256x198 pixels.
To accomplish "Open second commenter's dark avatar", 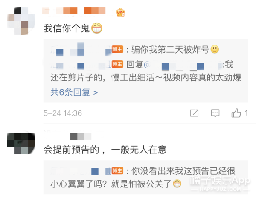I will coord(21,144).
